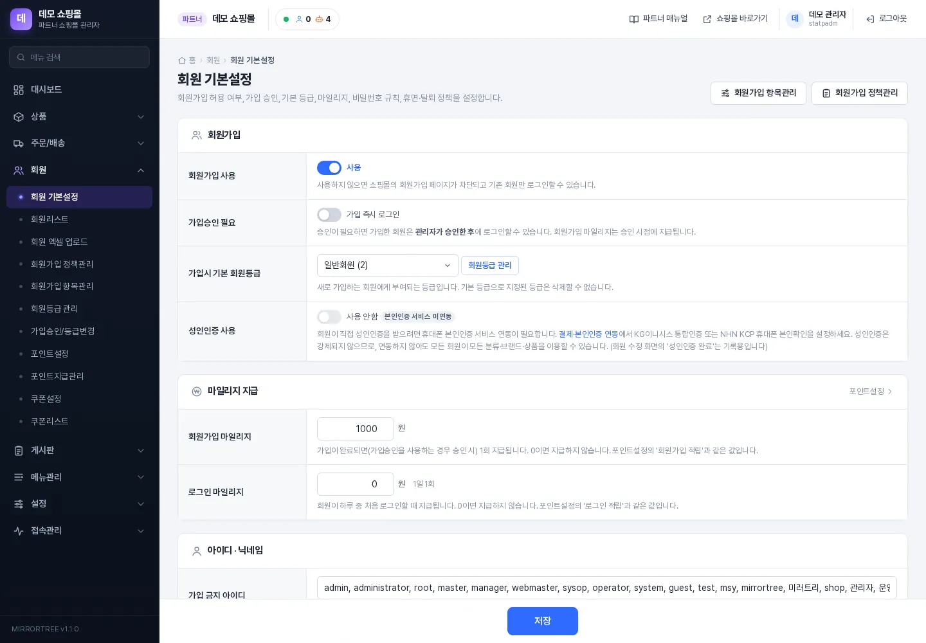The height and width of the screenshot is (643, 926).
Task: Expand the 상품 sidebar menu chevron
Action: (x=141, y=117)
